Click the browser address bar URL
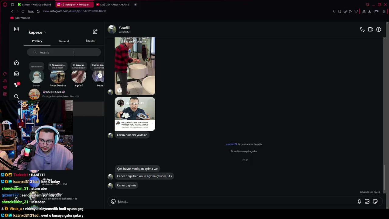This screenshot has width=389, height=219. (x=74, y=11)
